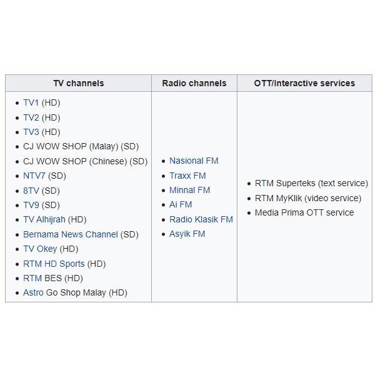Open the TV Alhijrah page link
Viewport: 378px width, 378px height.
[x=44, y=219]
